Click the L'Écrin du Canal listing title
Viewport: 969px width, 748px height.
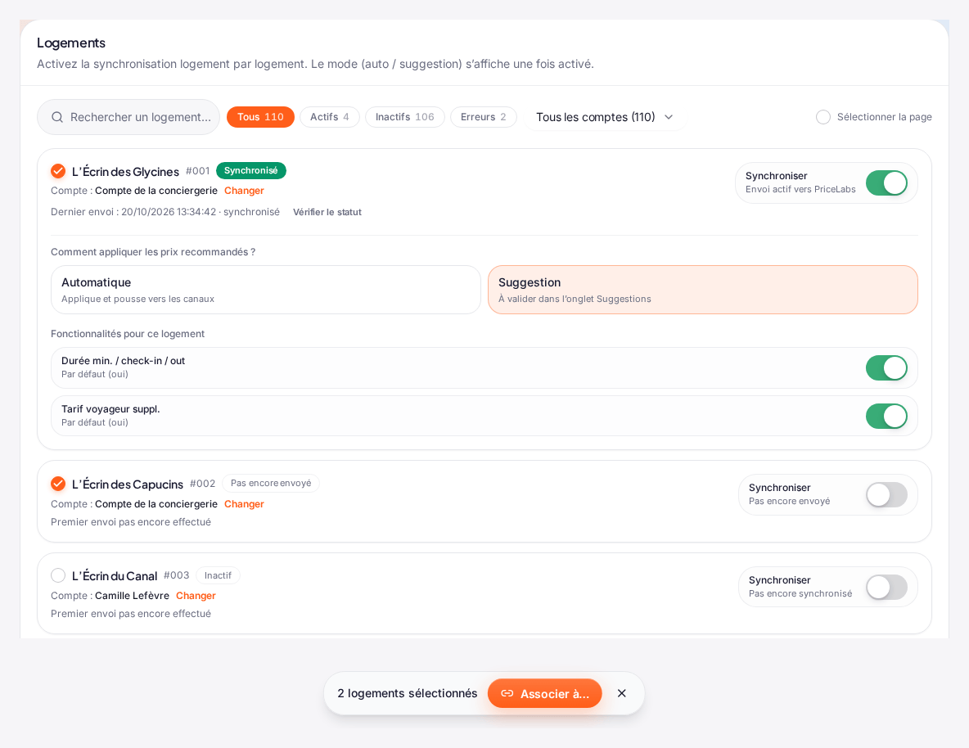click(x=115, y=576)
